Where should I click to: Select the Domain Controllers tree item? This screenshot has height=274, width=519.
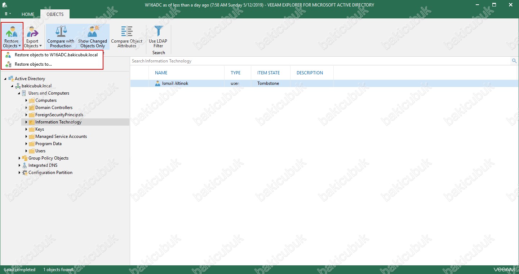tap(54, 108)
